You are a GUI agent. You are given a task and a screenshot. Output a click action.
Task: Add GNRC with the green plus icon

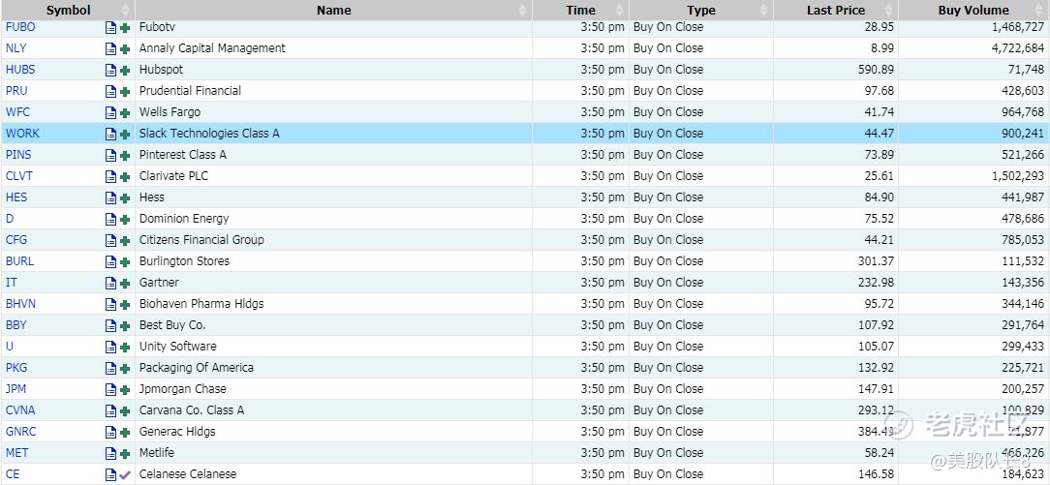pos(125,433)
